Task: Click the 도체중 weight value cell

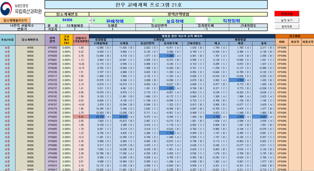Action: point(112,29)
